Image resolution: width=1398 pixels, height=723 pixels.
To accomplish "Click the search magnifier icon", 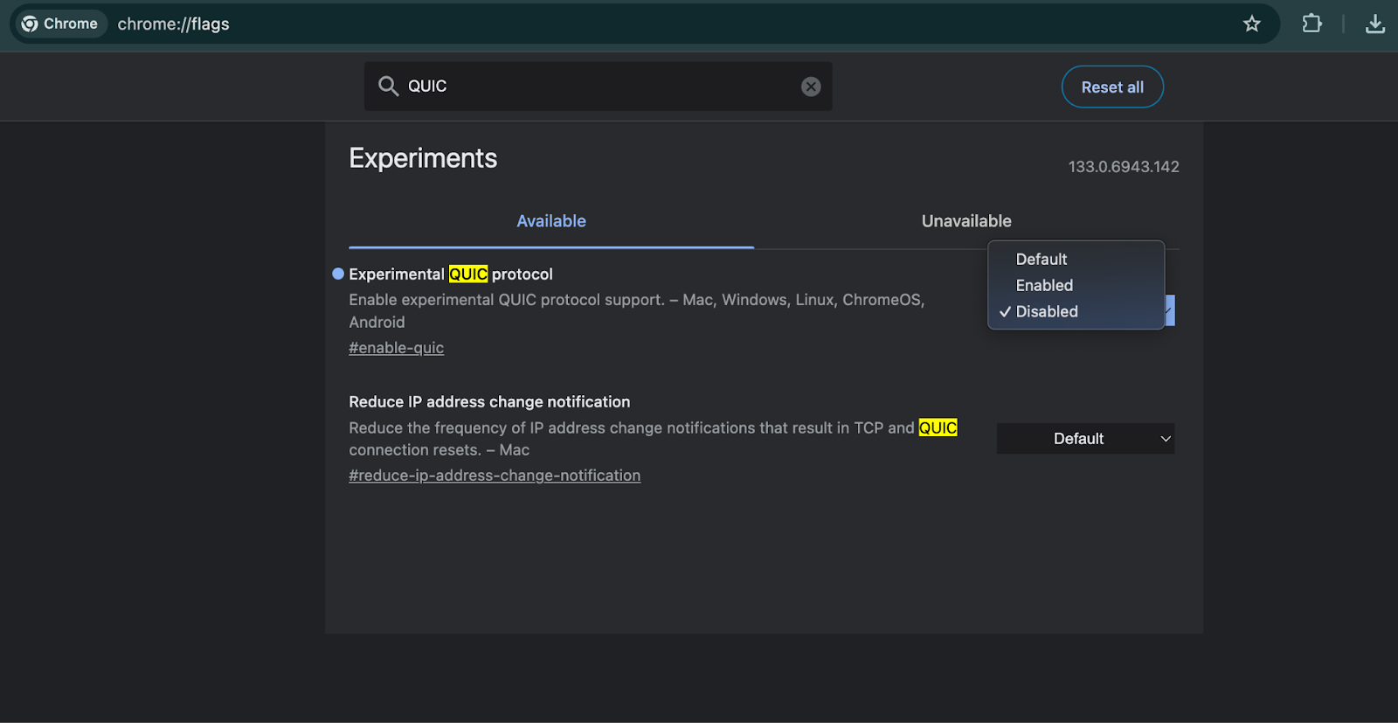I will coord(388,86).
